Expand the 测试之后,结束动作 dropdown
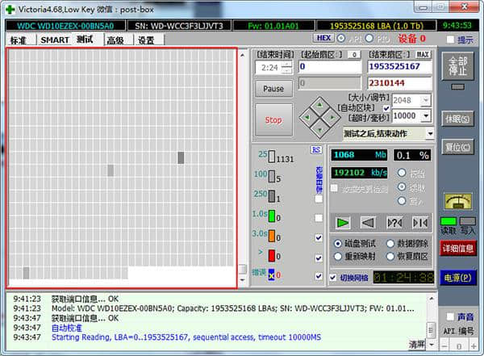The image size is (484, 356). 388,133
